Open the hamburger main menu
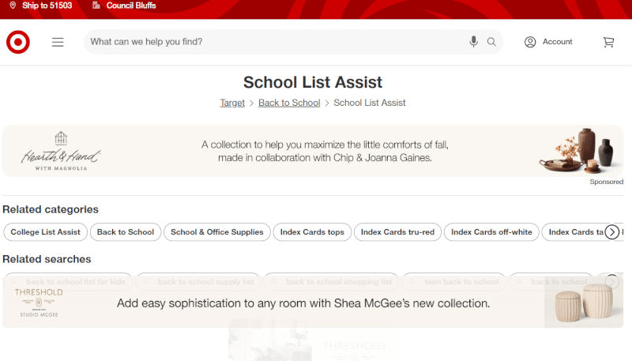 [x=58, y=42]
